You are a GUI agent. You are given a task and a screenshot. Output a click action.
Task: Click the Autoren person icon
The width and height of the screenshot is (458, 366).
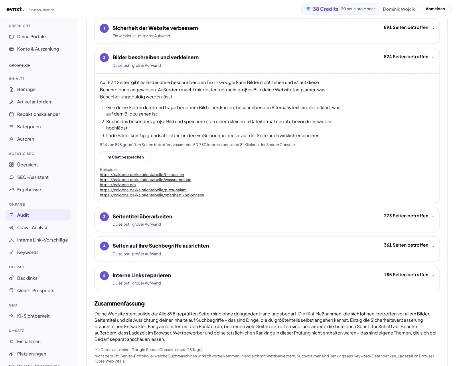pyautogui.click(x=11, y=139)
